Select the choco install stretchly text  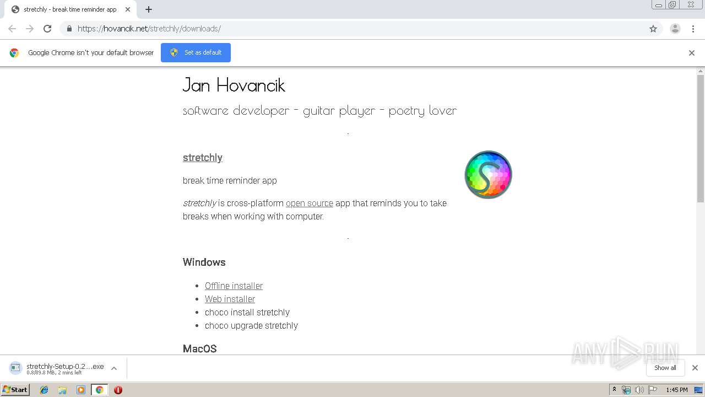coord(247,312)
